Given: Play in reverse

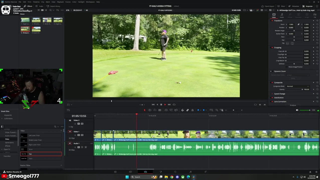Looking at the screenshot, I should (x=157, y=105).
